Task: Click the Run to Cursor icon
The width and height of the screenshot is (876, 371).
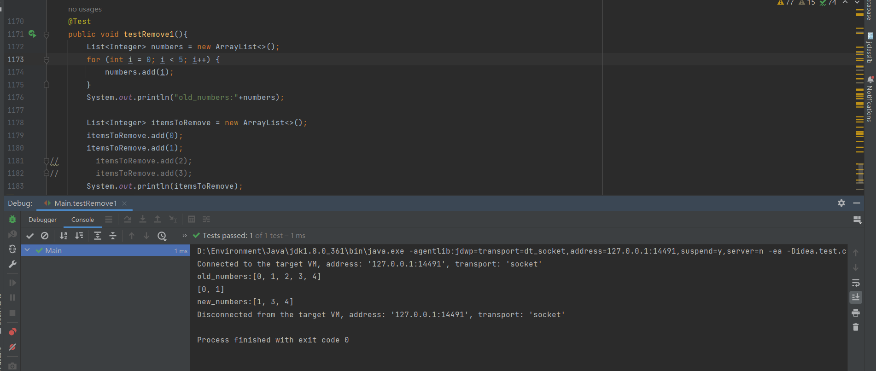Action: 173,219
